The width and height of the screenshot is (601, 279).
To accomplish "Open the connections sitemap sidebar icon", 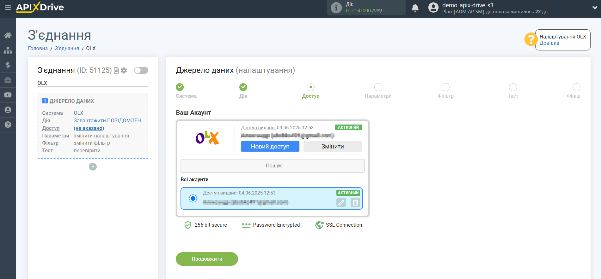I will click(8, 50).
